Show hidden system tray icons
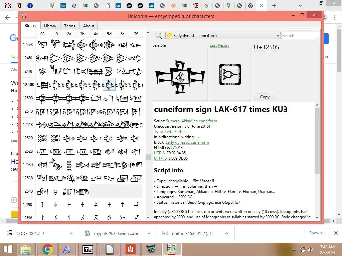This screenshot has width=342, height=256. 295,250
